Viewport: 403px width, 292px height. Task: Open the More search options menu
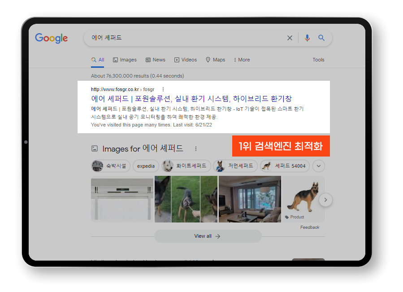242,60
